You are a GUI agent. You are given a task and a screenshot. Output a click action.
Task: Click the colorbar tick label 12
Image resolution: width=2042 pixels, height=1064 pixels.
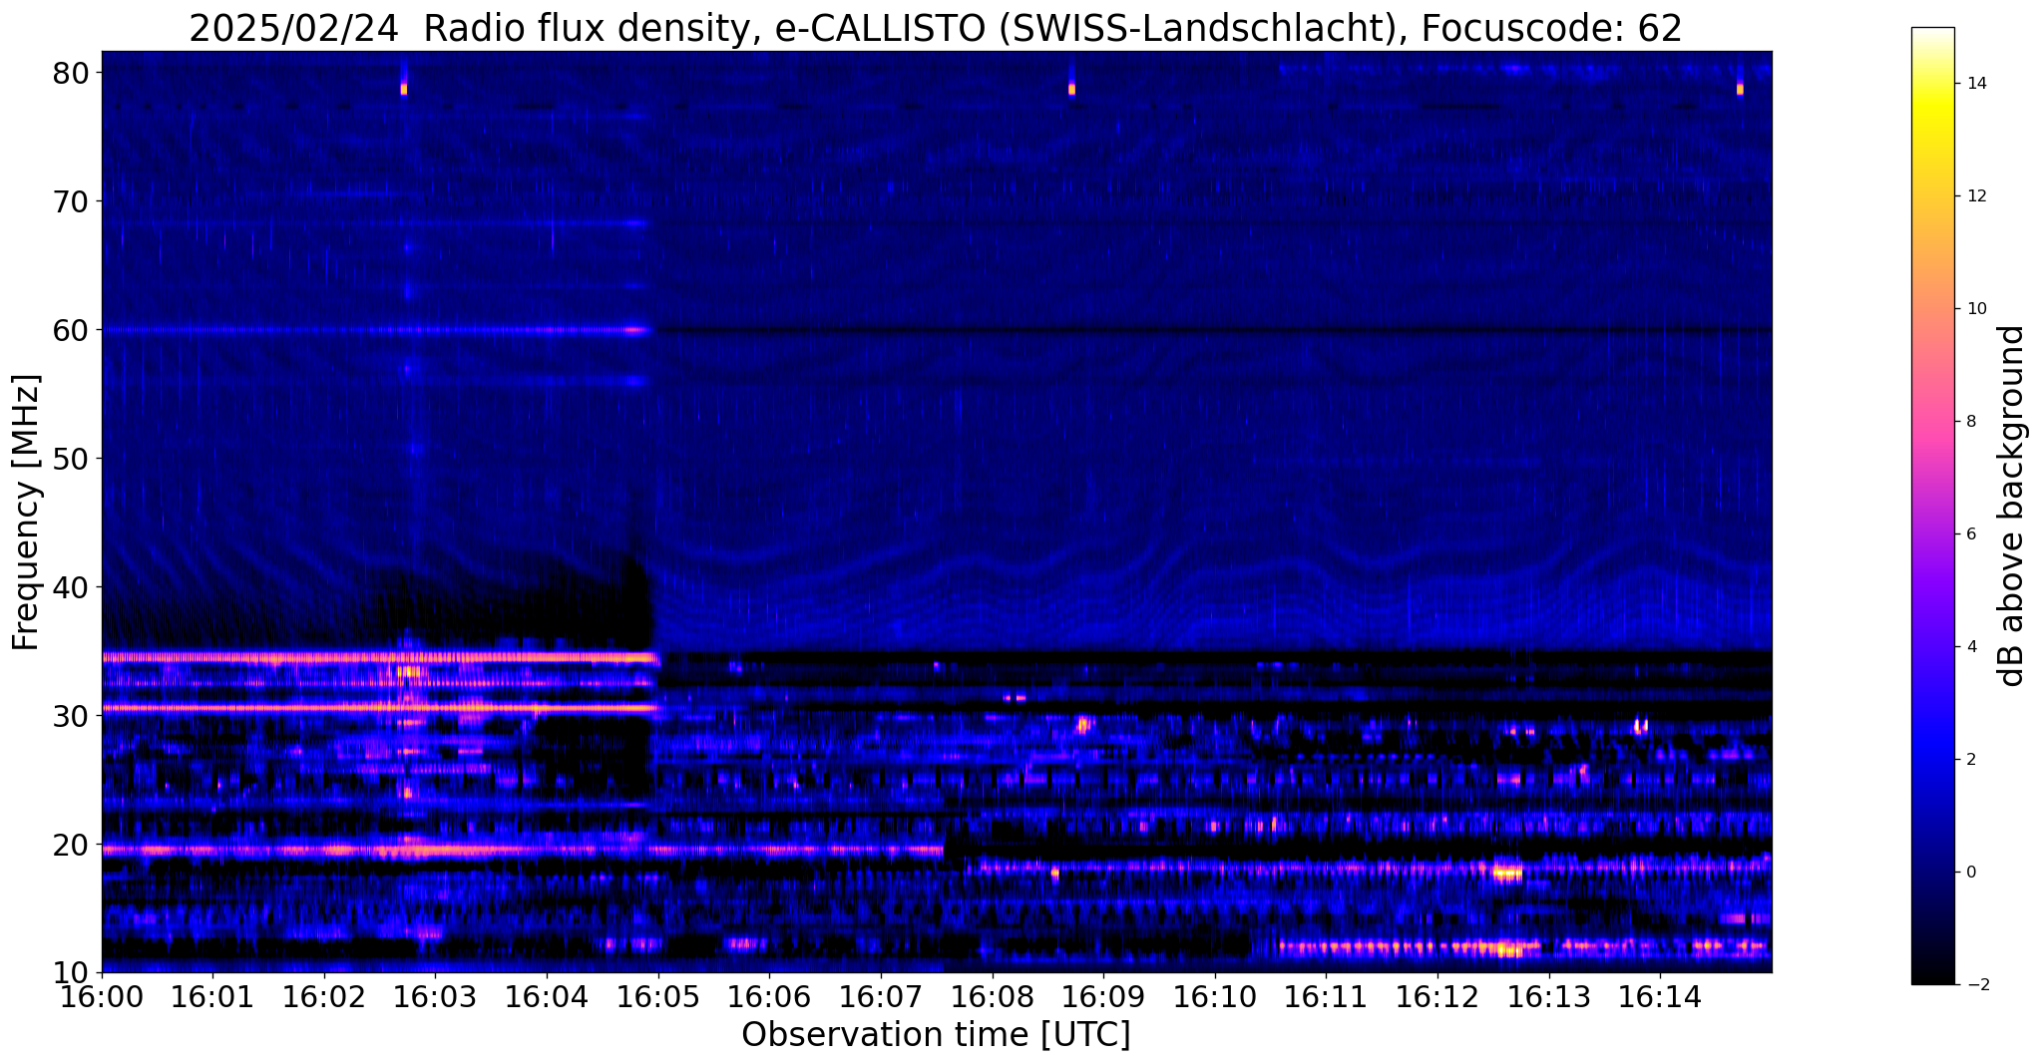tap(1975, 196)
